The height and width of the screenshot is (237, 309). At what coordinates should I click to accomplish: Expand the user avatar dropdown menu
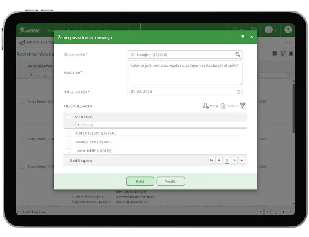pyautogui.click(x=270, y=30)
